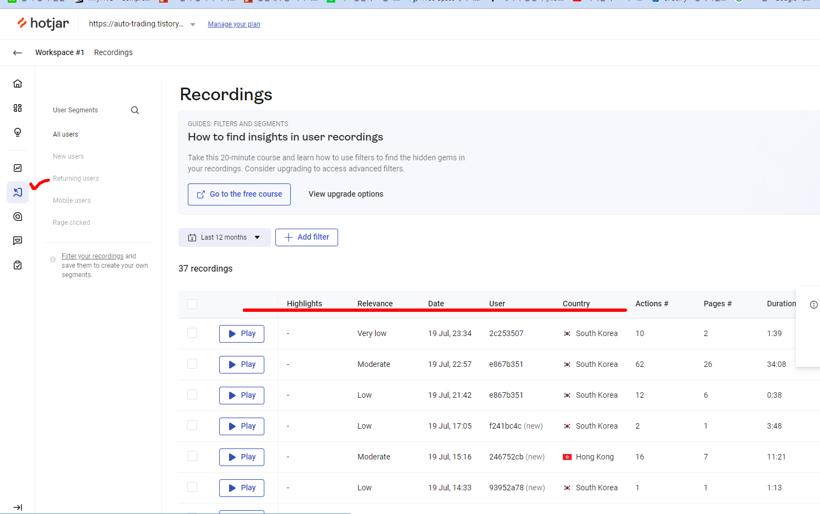The width and height of the screenshot is (820, 514).
Task: Open the Recordings icon in the sidebar
Action: click(18, 192)
